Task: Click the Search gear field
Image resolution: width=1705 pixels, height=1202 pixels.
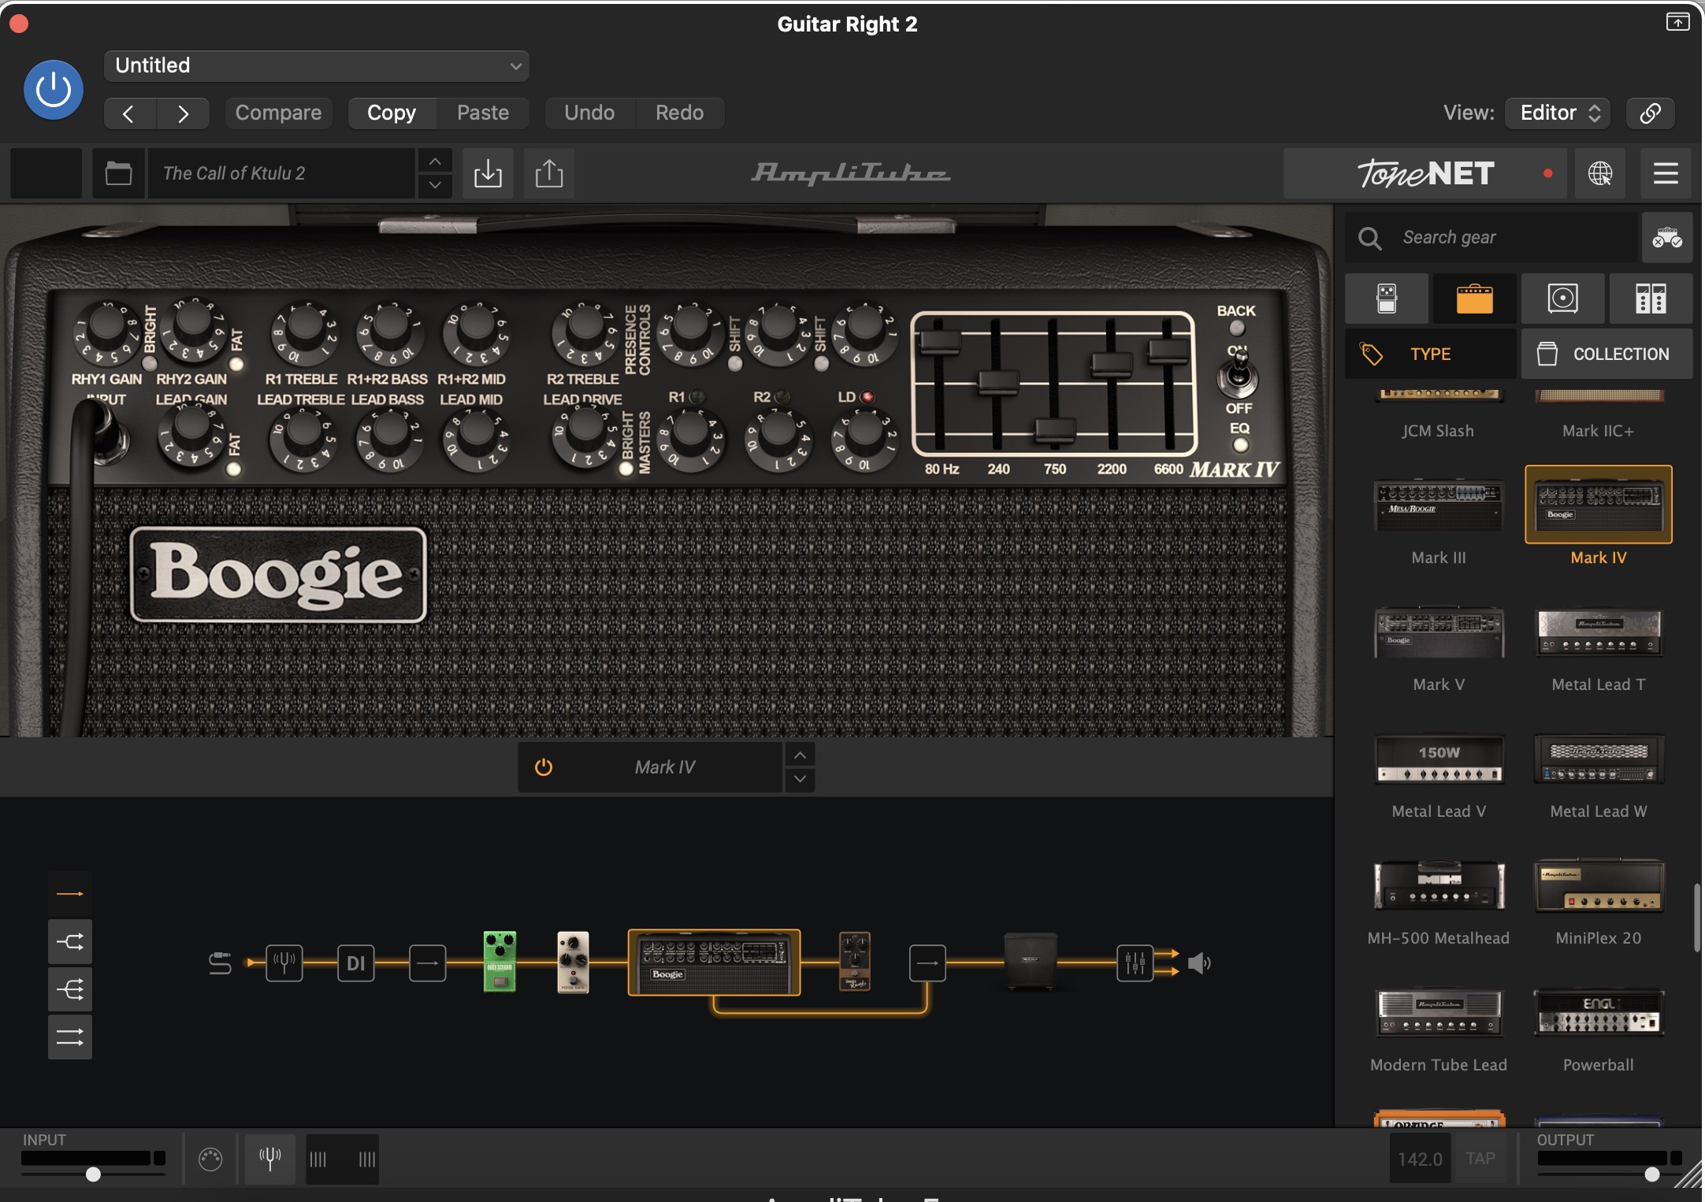Action: click(1491, 237)
